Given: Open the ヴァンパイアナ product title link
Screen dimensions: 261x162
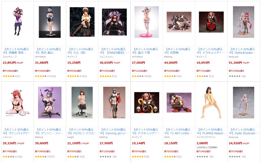Looking at the screenshot, I should click(x=17, y=131).
